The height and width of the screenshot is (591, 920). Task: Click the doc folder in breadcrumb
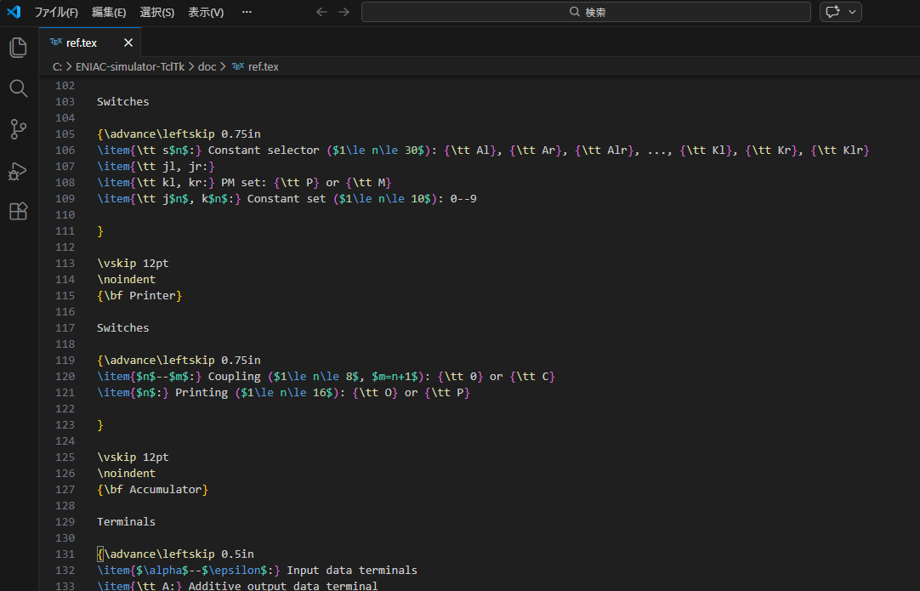click(x=207, y=66)
